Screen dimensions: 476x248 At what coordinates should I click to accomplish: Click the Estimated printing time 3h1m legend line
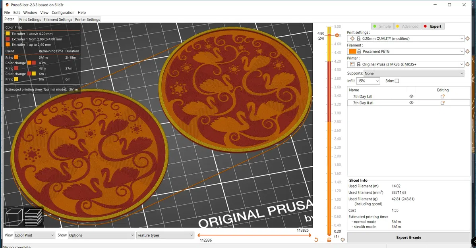[42, 89]
